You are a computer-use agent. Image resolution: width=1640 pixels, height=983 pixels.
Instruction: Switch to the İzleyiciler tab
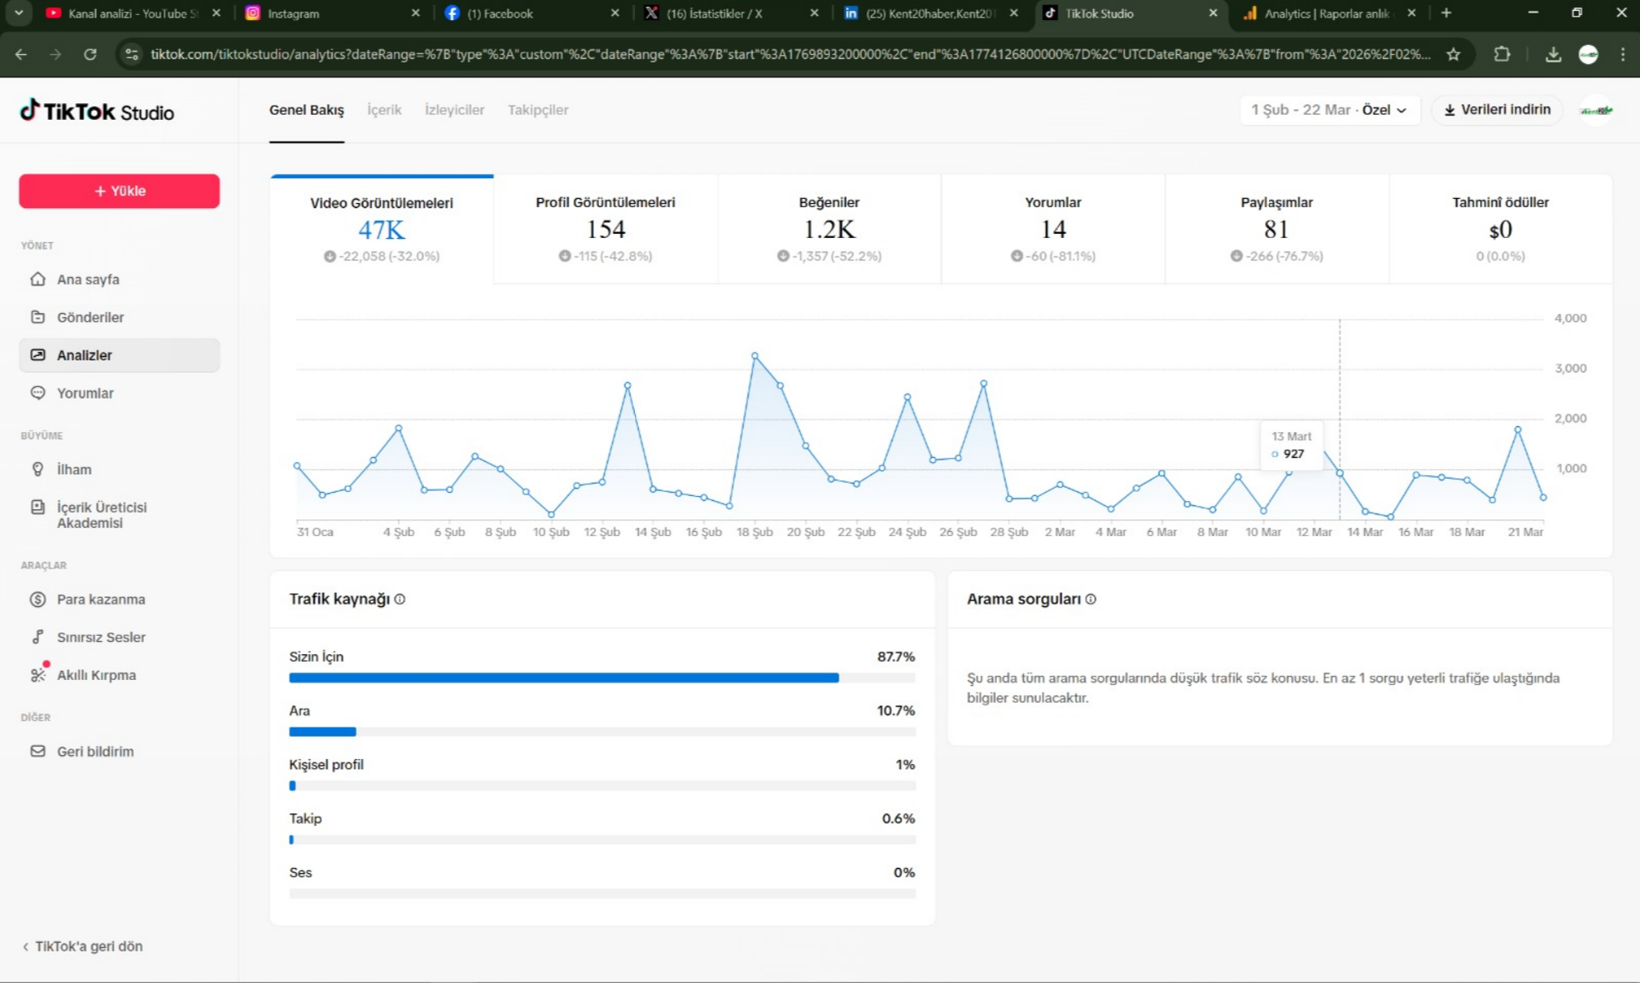(454, 110)
